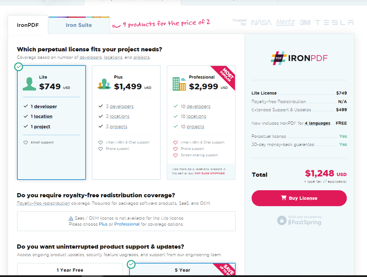Image resolution: width=367 pixels, height=277 pixels.
Task: Click the Lite single-developer person icon
Action: point(29,83)
